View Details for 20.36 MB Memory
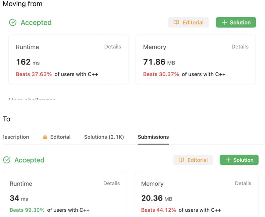The height and width of the screenshot is (217, 265). 243,183
